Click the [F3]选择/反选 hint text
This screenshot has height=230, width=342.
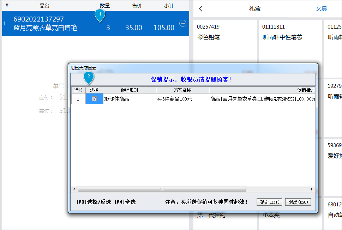pyautogui.click(x=94, y=202)
